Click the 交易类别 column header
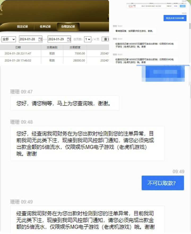191x234 pixels. tap(52, 47)
